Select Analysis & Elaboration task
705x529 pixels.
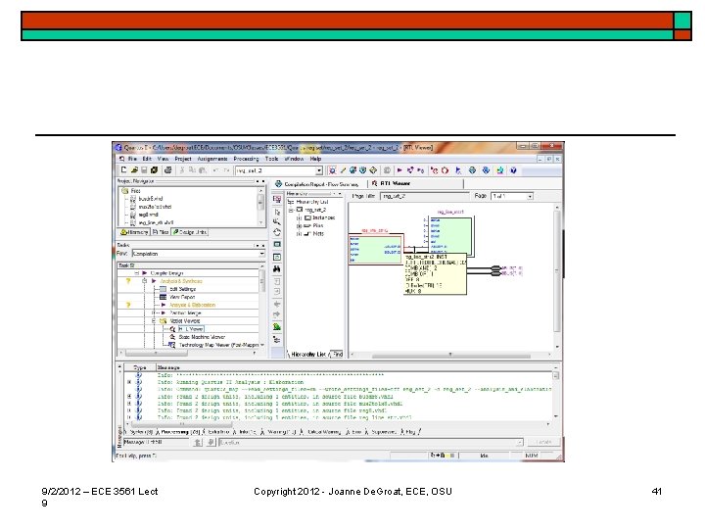tap(192, 305)
